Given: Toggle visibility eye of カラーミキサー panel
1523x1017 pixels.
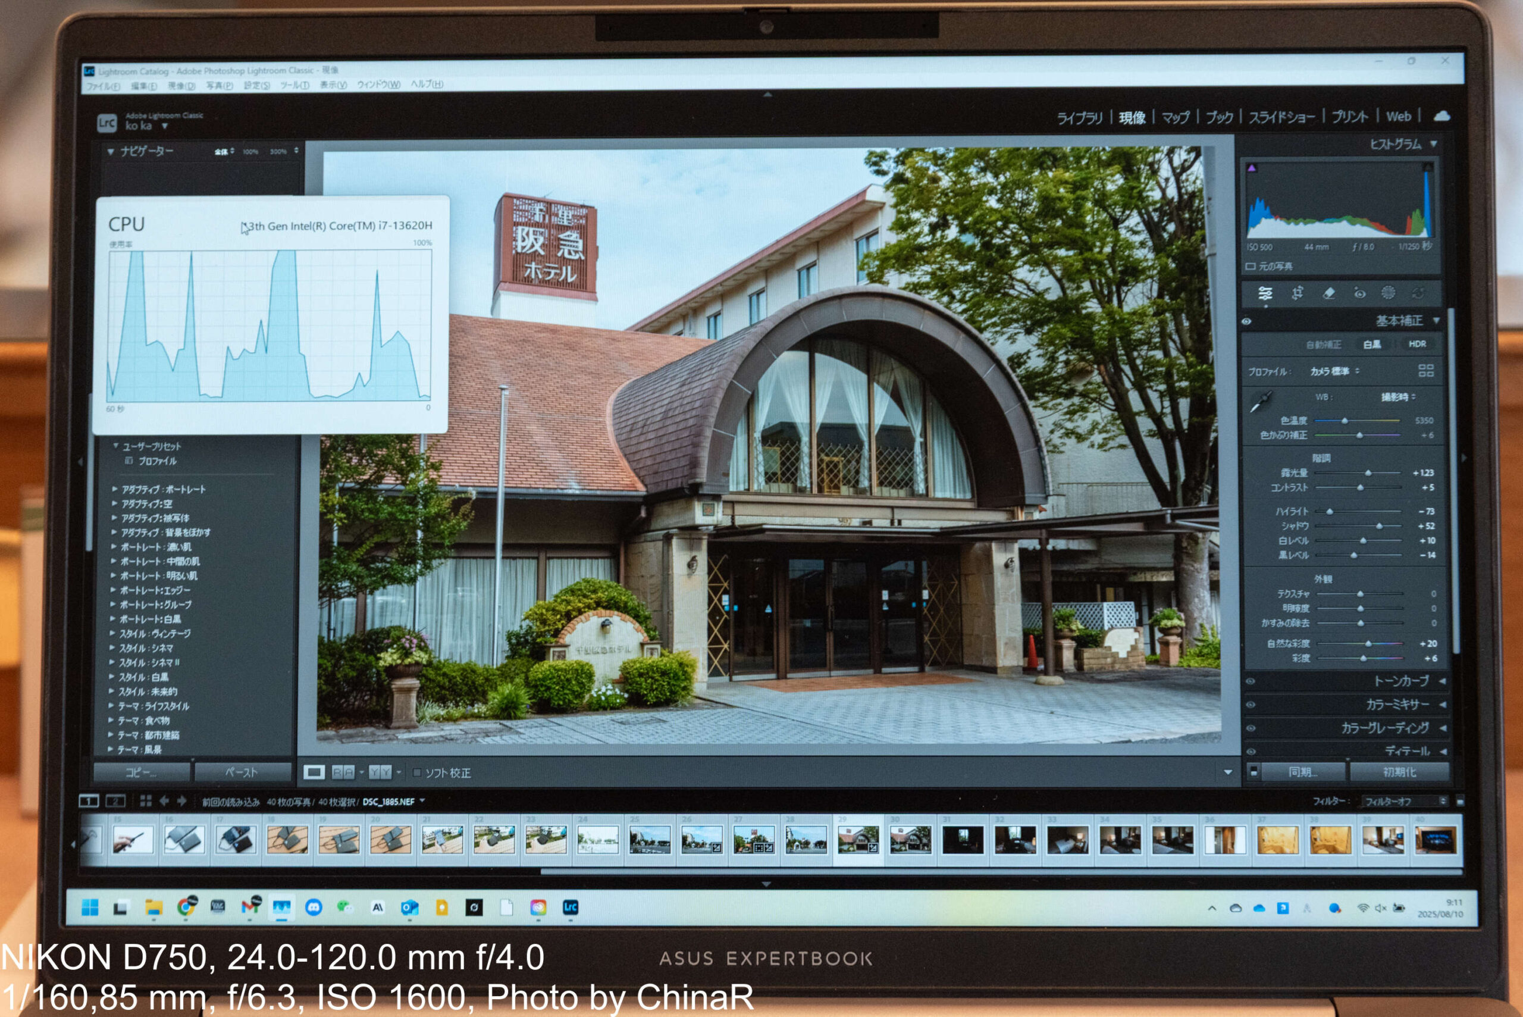Looking at the screenshot, I should click(x=1251, y=705).
